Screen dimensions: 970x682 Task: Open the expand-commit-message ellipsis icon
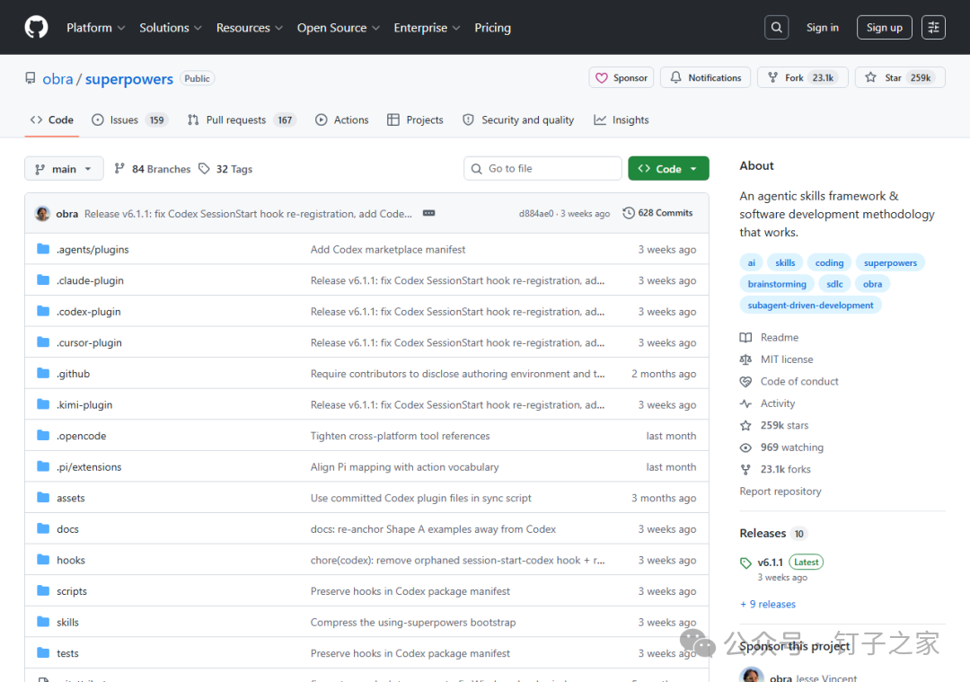point(428,213)
